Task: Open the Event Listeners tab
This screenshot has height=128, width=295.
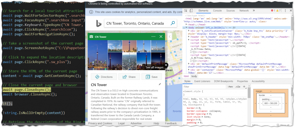Action: tap(202, 81)
